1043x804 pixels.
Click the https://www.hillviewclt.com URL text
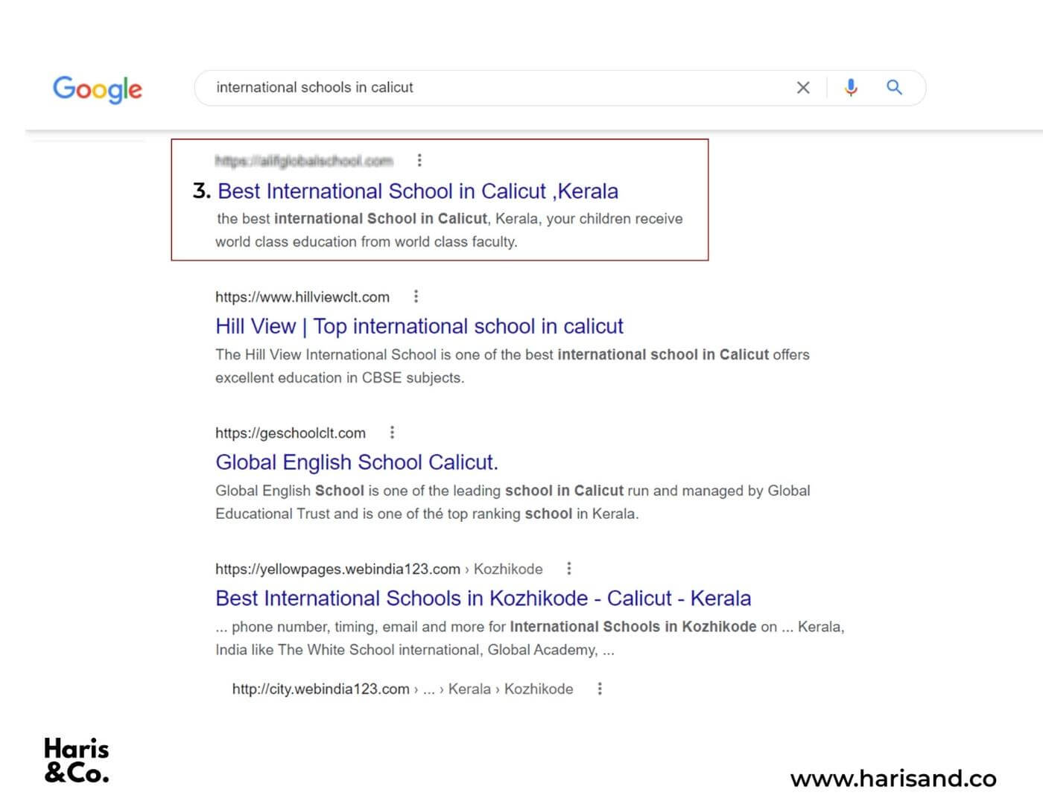[302, 297]
